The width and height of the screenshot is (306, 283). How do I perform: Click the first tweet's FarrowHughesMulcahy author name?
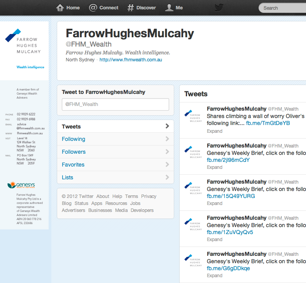coord(236,109)
